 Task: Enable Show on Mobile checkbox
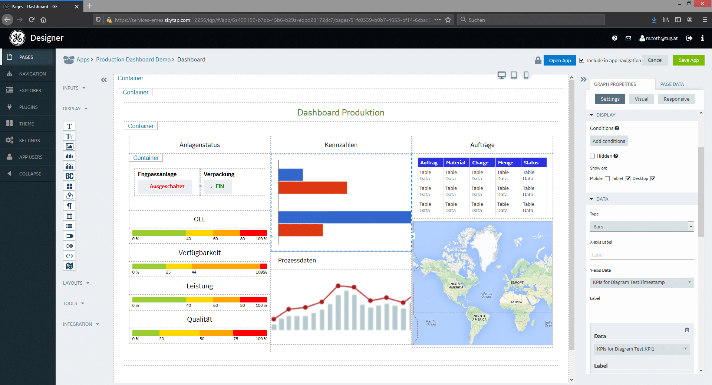tap(607, 179)
